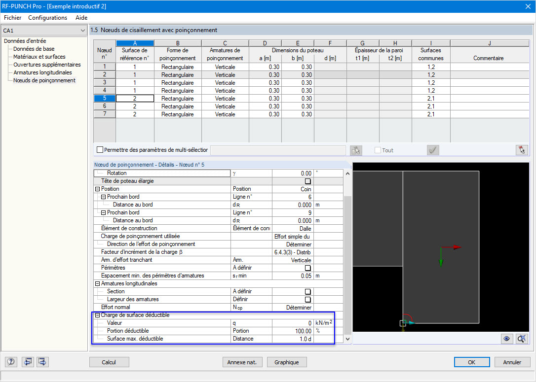Viewport: 536px width, 382px height.
Task: Click Charge de poinçonnement utilisée value
Action: click(293, 237)
